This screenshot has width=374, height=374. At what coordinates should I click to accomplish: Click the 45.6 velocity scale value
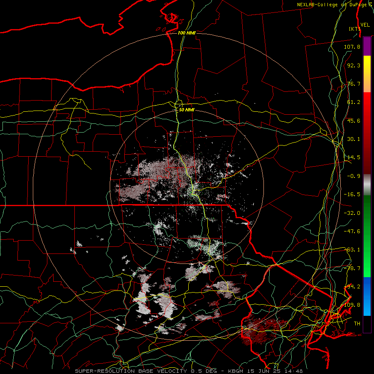354,121
